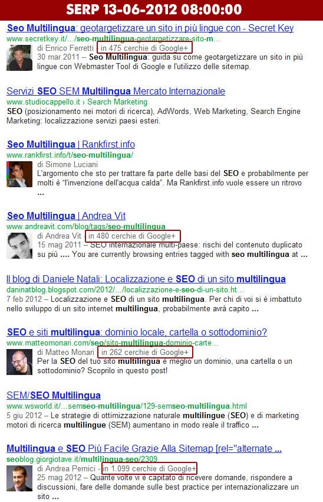Open Seo Multilingua Rankfirst.info result
Viewport: 323px width, 502px height.
[71, 144]
